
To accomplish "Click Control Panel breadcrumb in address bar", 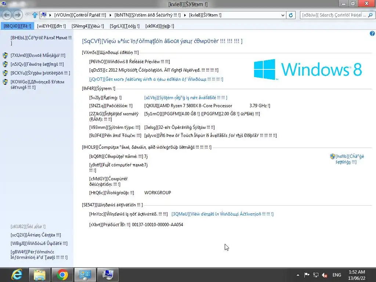I will pyautogui.click(x=80, y=15).
